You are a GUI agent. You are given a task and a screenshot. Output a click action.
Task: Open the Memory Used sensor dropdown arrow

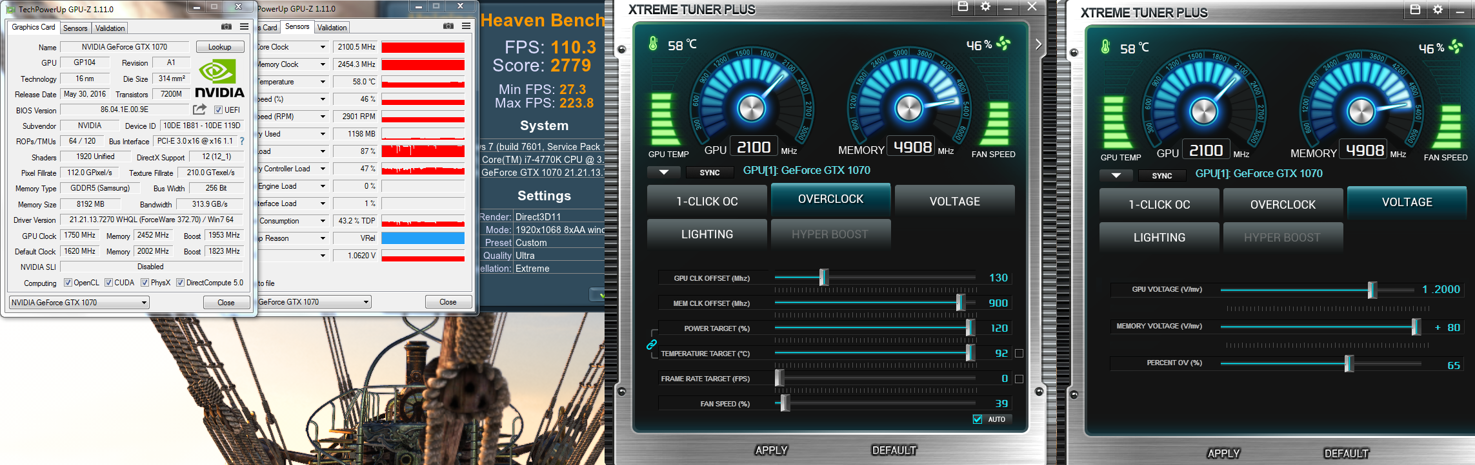[x=323, y=134]
